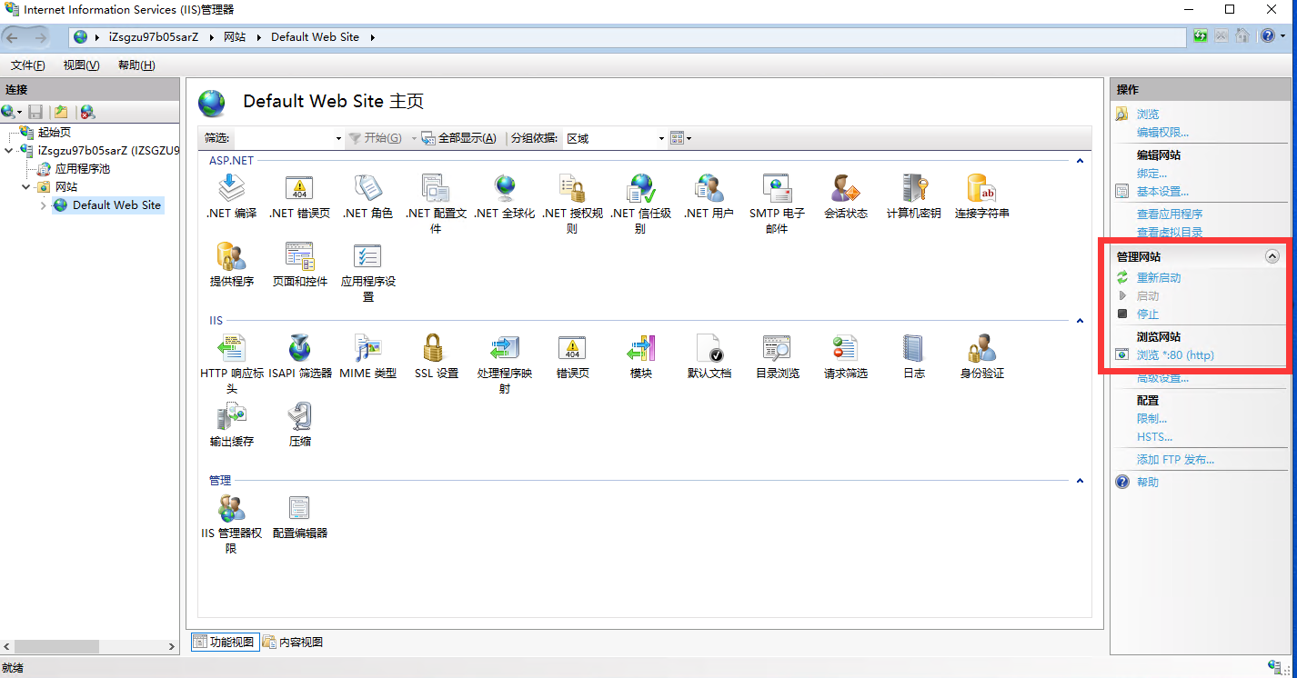Screen dimensions: 1297x678
Task: Switch to 功能视图 tab
Action: click(225, 643)
